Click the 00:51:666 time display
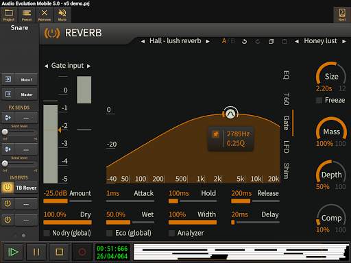Viewport: 351px width, 263px height. point(112,249)
